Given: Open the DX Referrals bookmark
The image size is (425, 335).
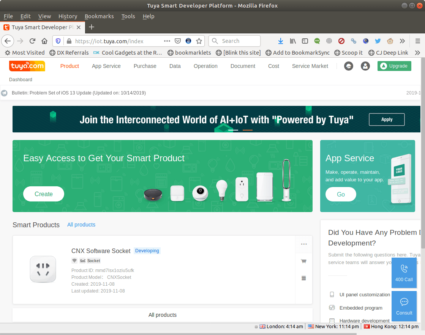Looking at the screenshot, I should click(x=69, y=53).
